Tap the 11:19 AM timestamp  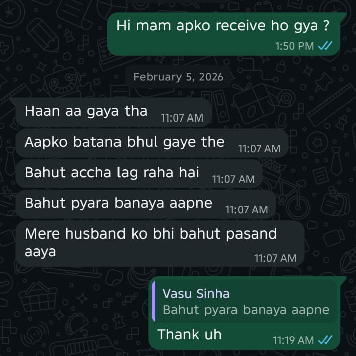(293, 340)
